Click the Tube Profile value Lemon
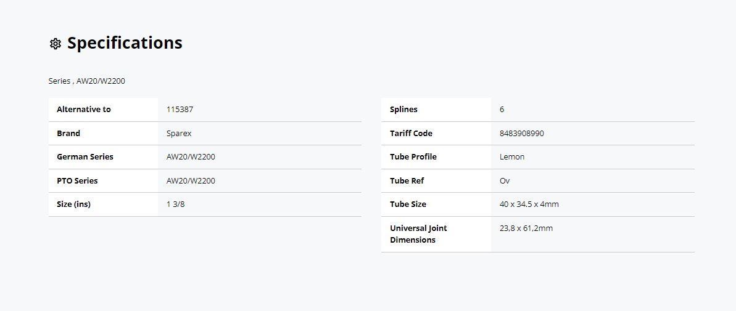The height and width of the screenshot is (311, 736). (x=511, y=157)
